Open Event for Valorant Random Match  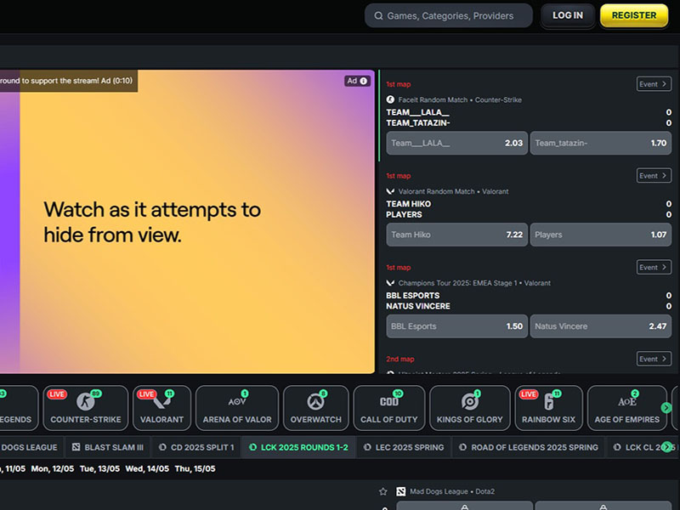coord(654,176)
